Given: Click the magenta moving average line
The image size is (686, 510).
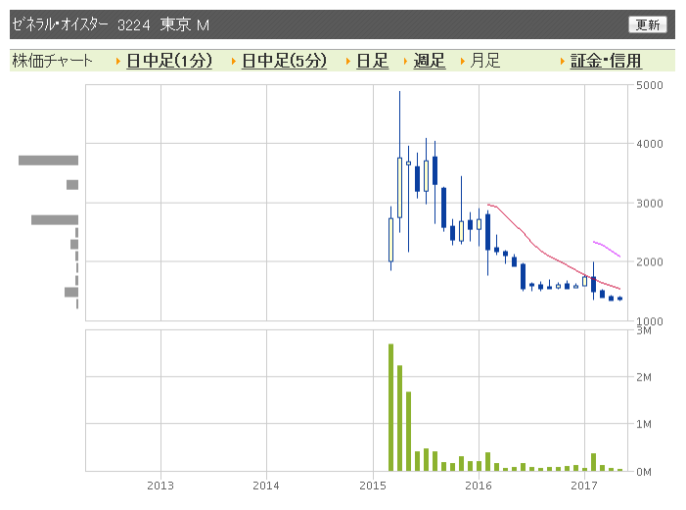Looking at the screenshot, I should coord(607,249).
